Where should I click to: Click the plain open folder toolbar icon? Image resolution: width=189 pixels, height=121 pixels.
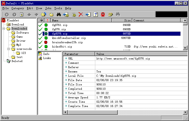click(51, 14)
